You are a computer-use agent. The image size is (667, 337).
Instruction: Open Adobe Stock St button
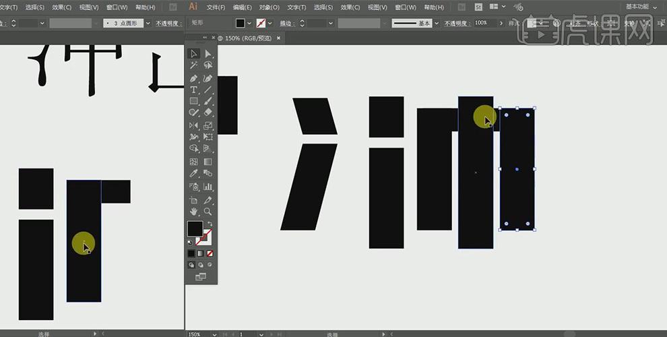click(478, 7)
